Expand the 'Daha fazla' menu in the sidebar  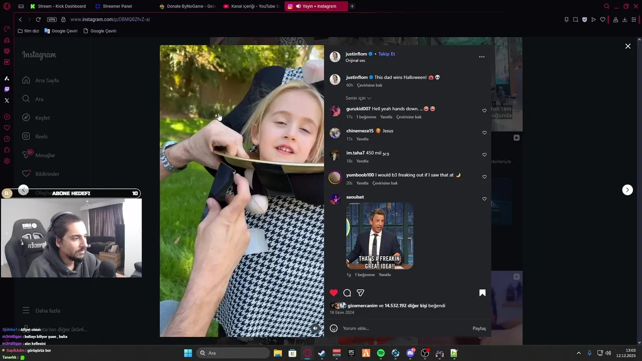(41, 310)
